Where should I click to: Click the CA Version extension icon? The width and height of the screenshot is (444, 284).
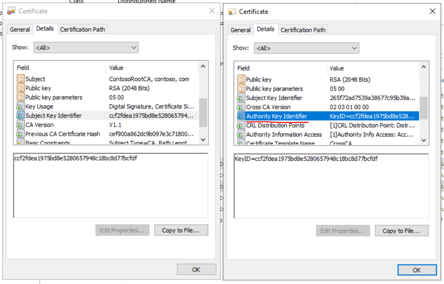coord(21,125)
